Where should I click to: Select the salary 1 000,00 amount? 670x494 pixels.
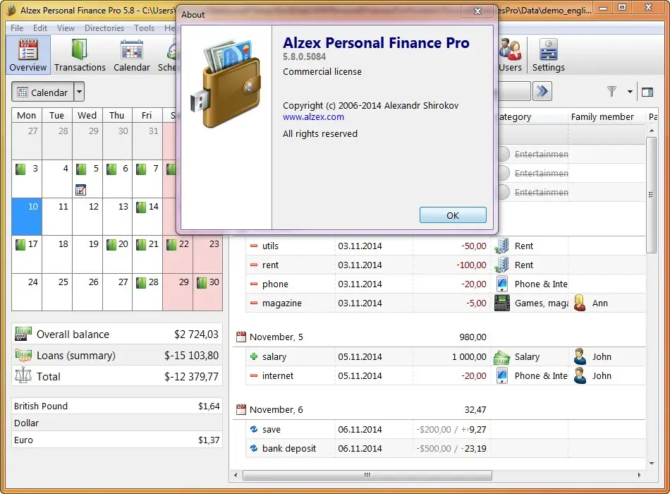tap(469, 356)
